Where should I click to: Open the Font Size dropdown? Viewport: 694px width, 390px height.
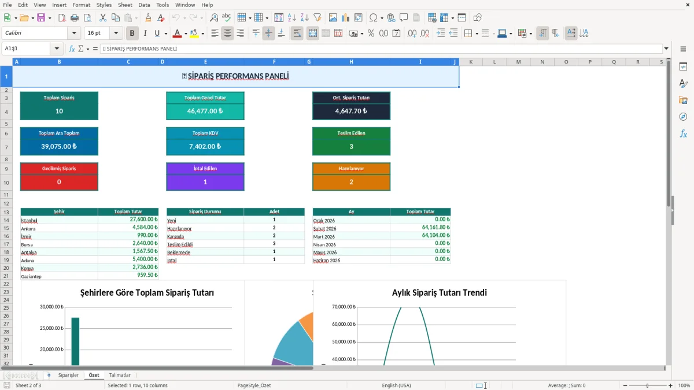pyautogui.click(x=116, y=34)
